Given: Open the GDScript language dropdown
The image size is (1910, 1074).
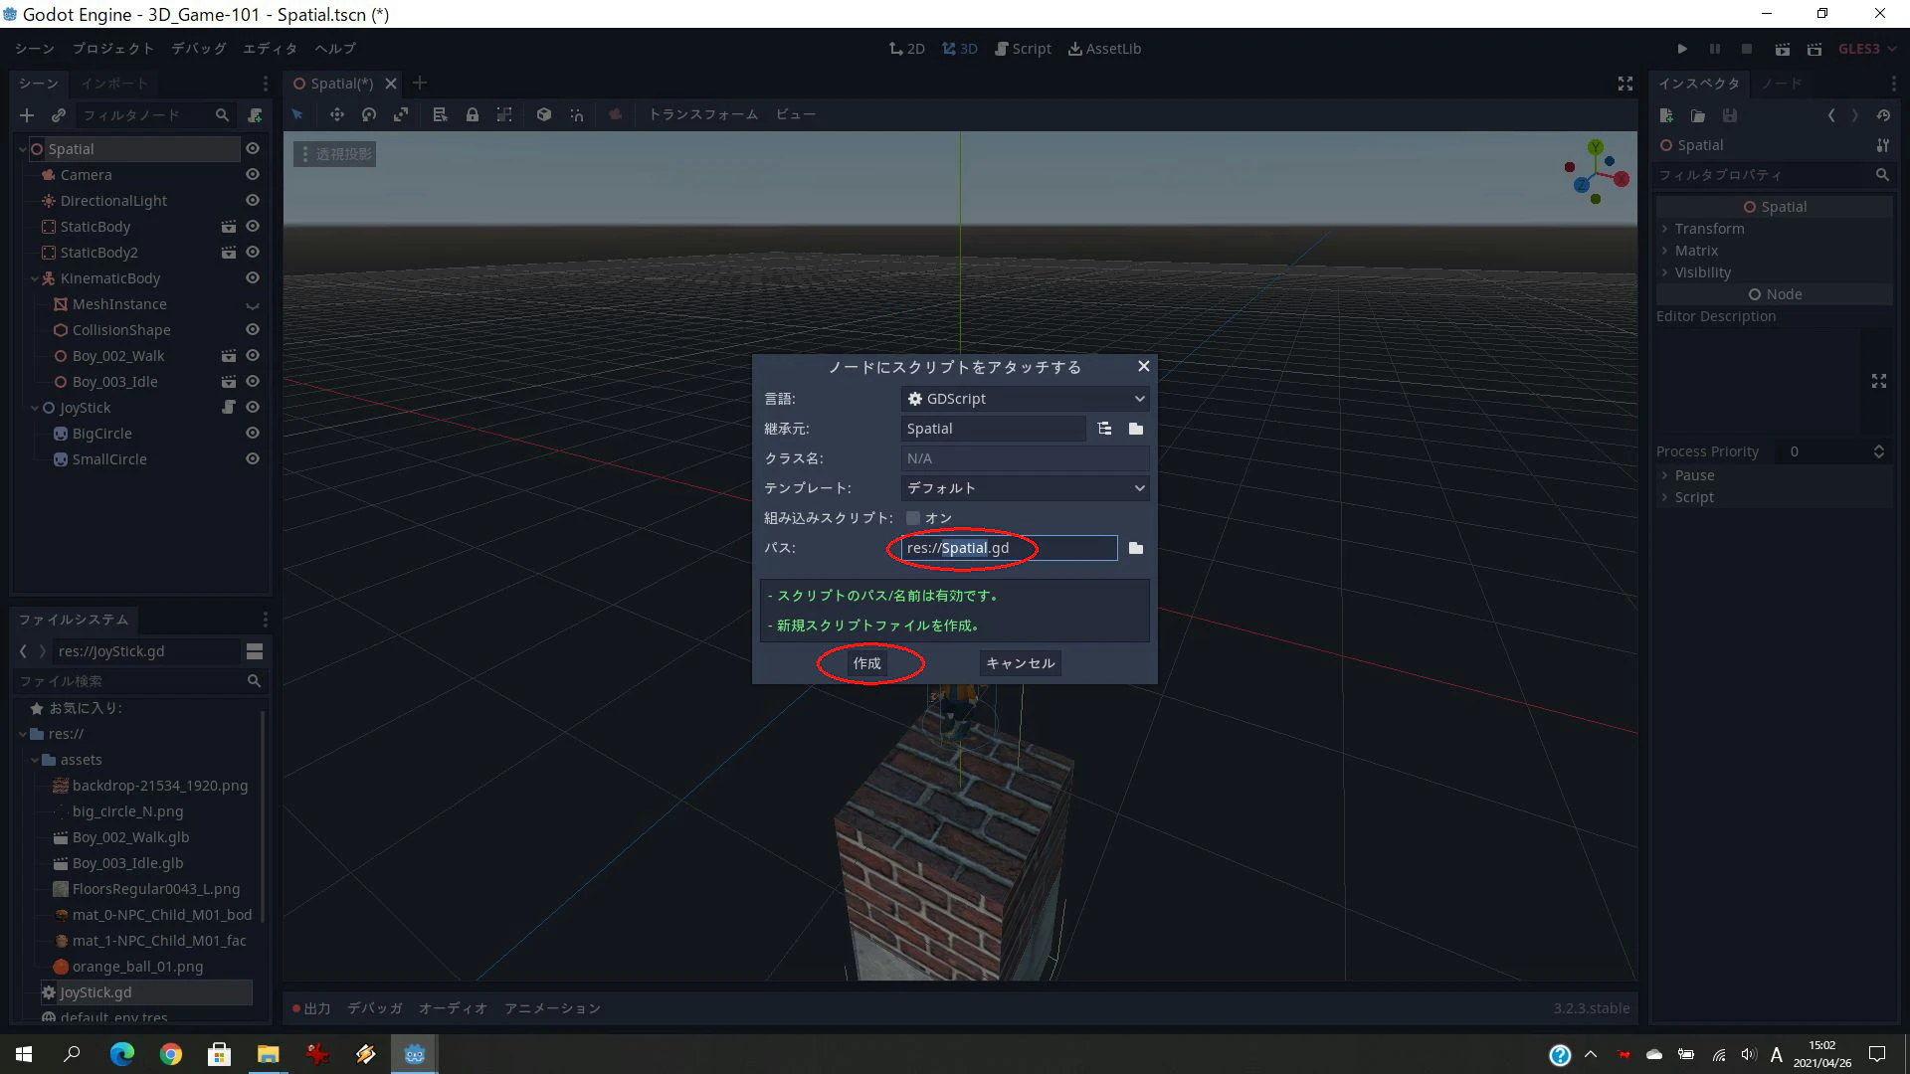Looking at the screenshot, I should point(1025,399).
